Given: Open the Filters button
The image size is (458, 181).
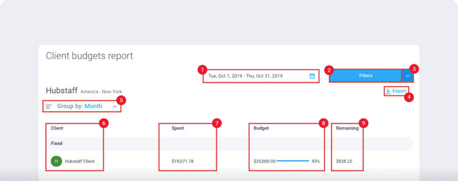Looking at the screenshot, I should (x=366, y=76).
